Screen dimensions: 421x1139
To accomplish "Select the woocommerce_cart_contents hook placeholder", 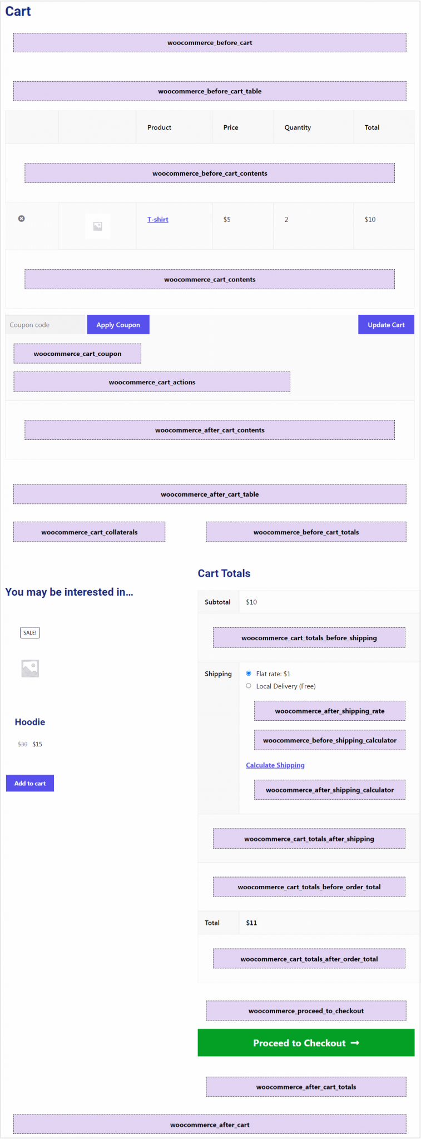I will [209, 279].
